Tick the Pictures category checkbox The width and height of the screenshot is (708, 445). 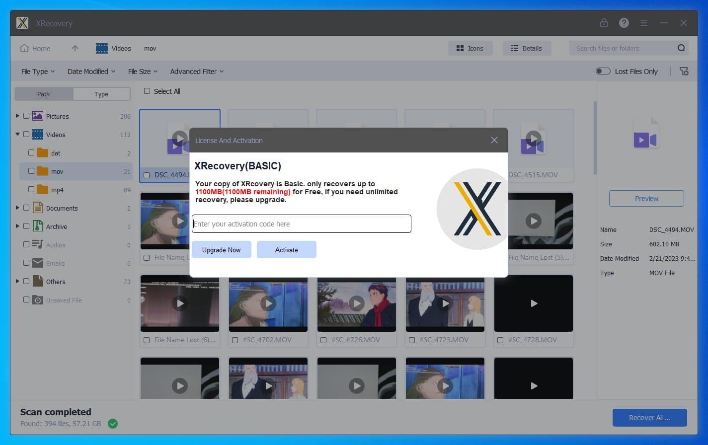(26, 116)
